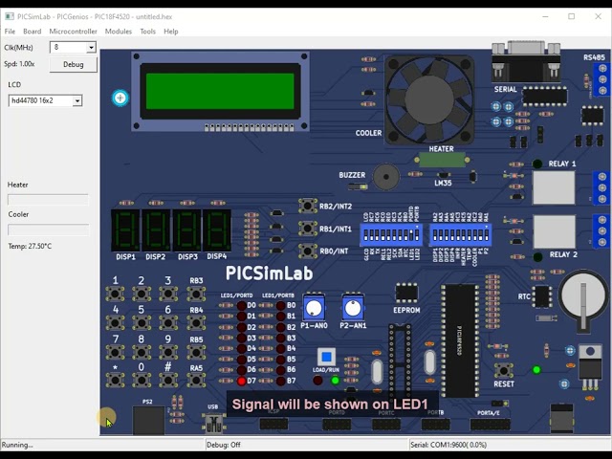Click the DISP4 seven-segment display
The image size is (612, 459).
[x=217, y=230]
